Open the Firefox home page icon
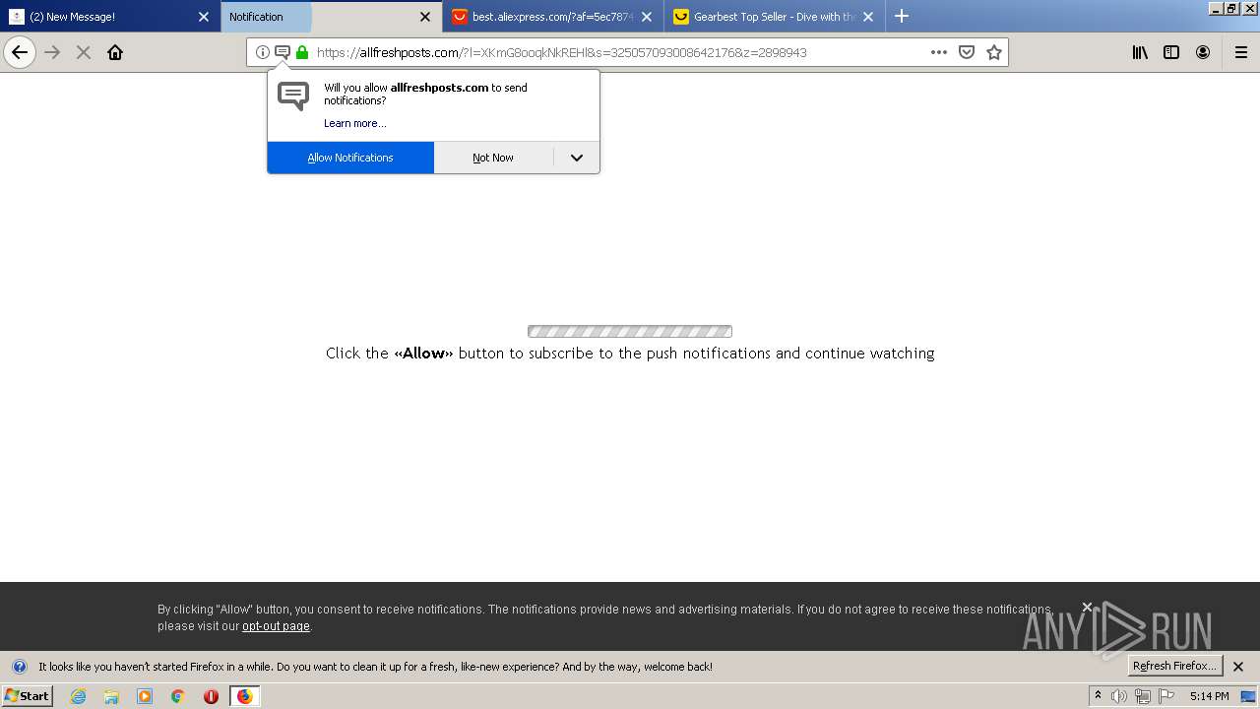1260x709 pixels. tap(115, 52)
